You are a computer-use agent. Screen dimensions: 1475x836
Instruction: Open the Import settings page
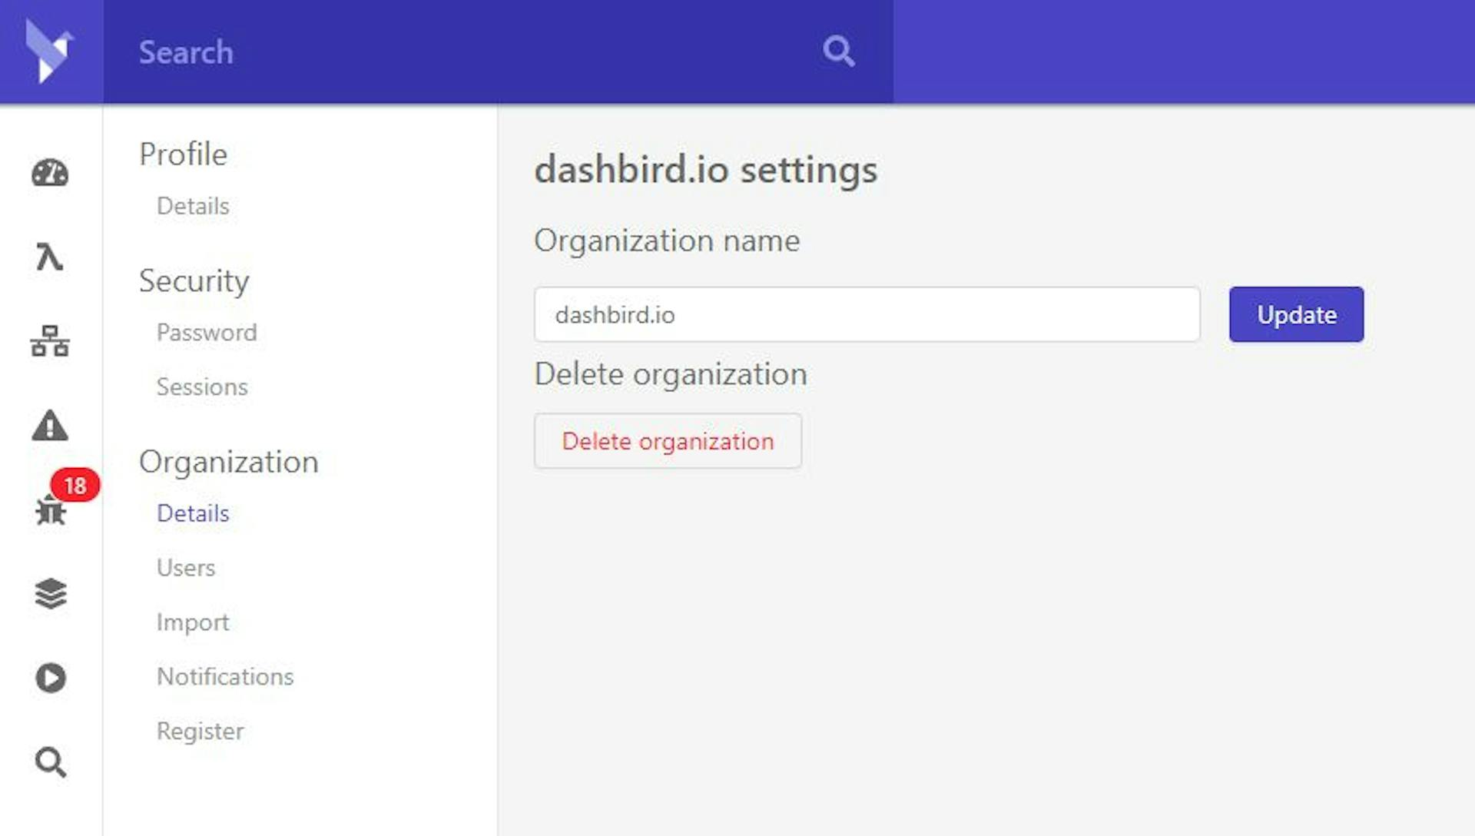[193, 622]
